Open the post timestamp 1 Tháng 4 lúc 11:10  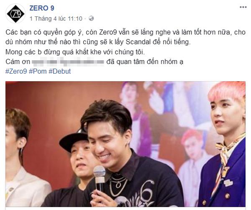(56, 18)
